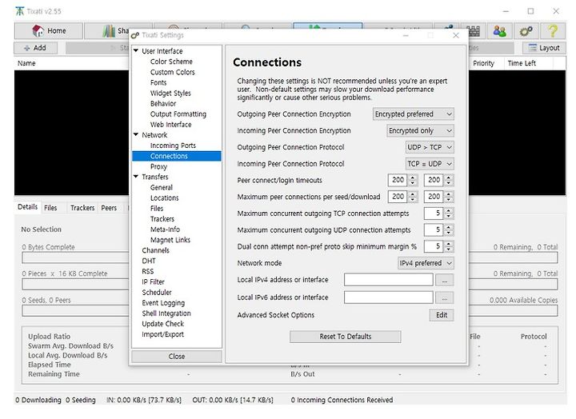Screen dimensions: 576x419
Task: Open Update Check settings page
Action: (x=162, y=324)
